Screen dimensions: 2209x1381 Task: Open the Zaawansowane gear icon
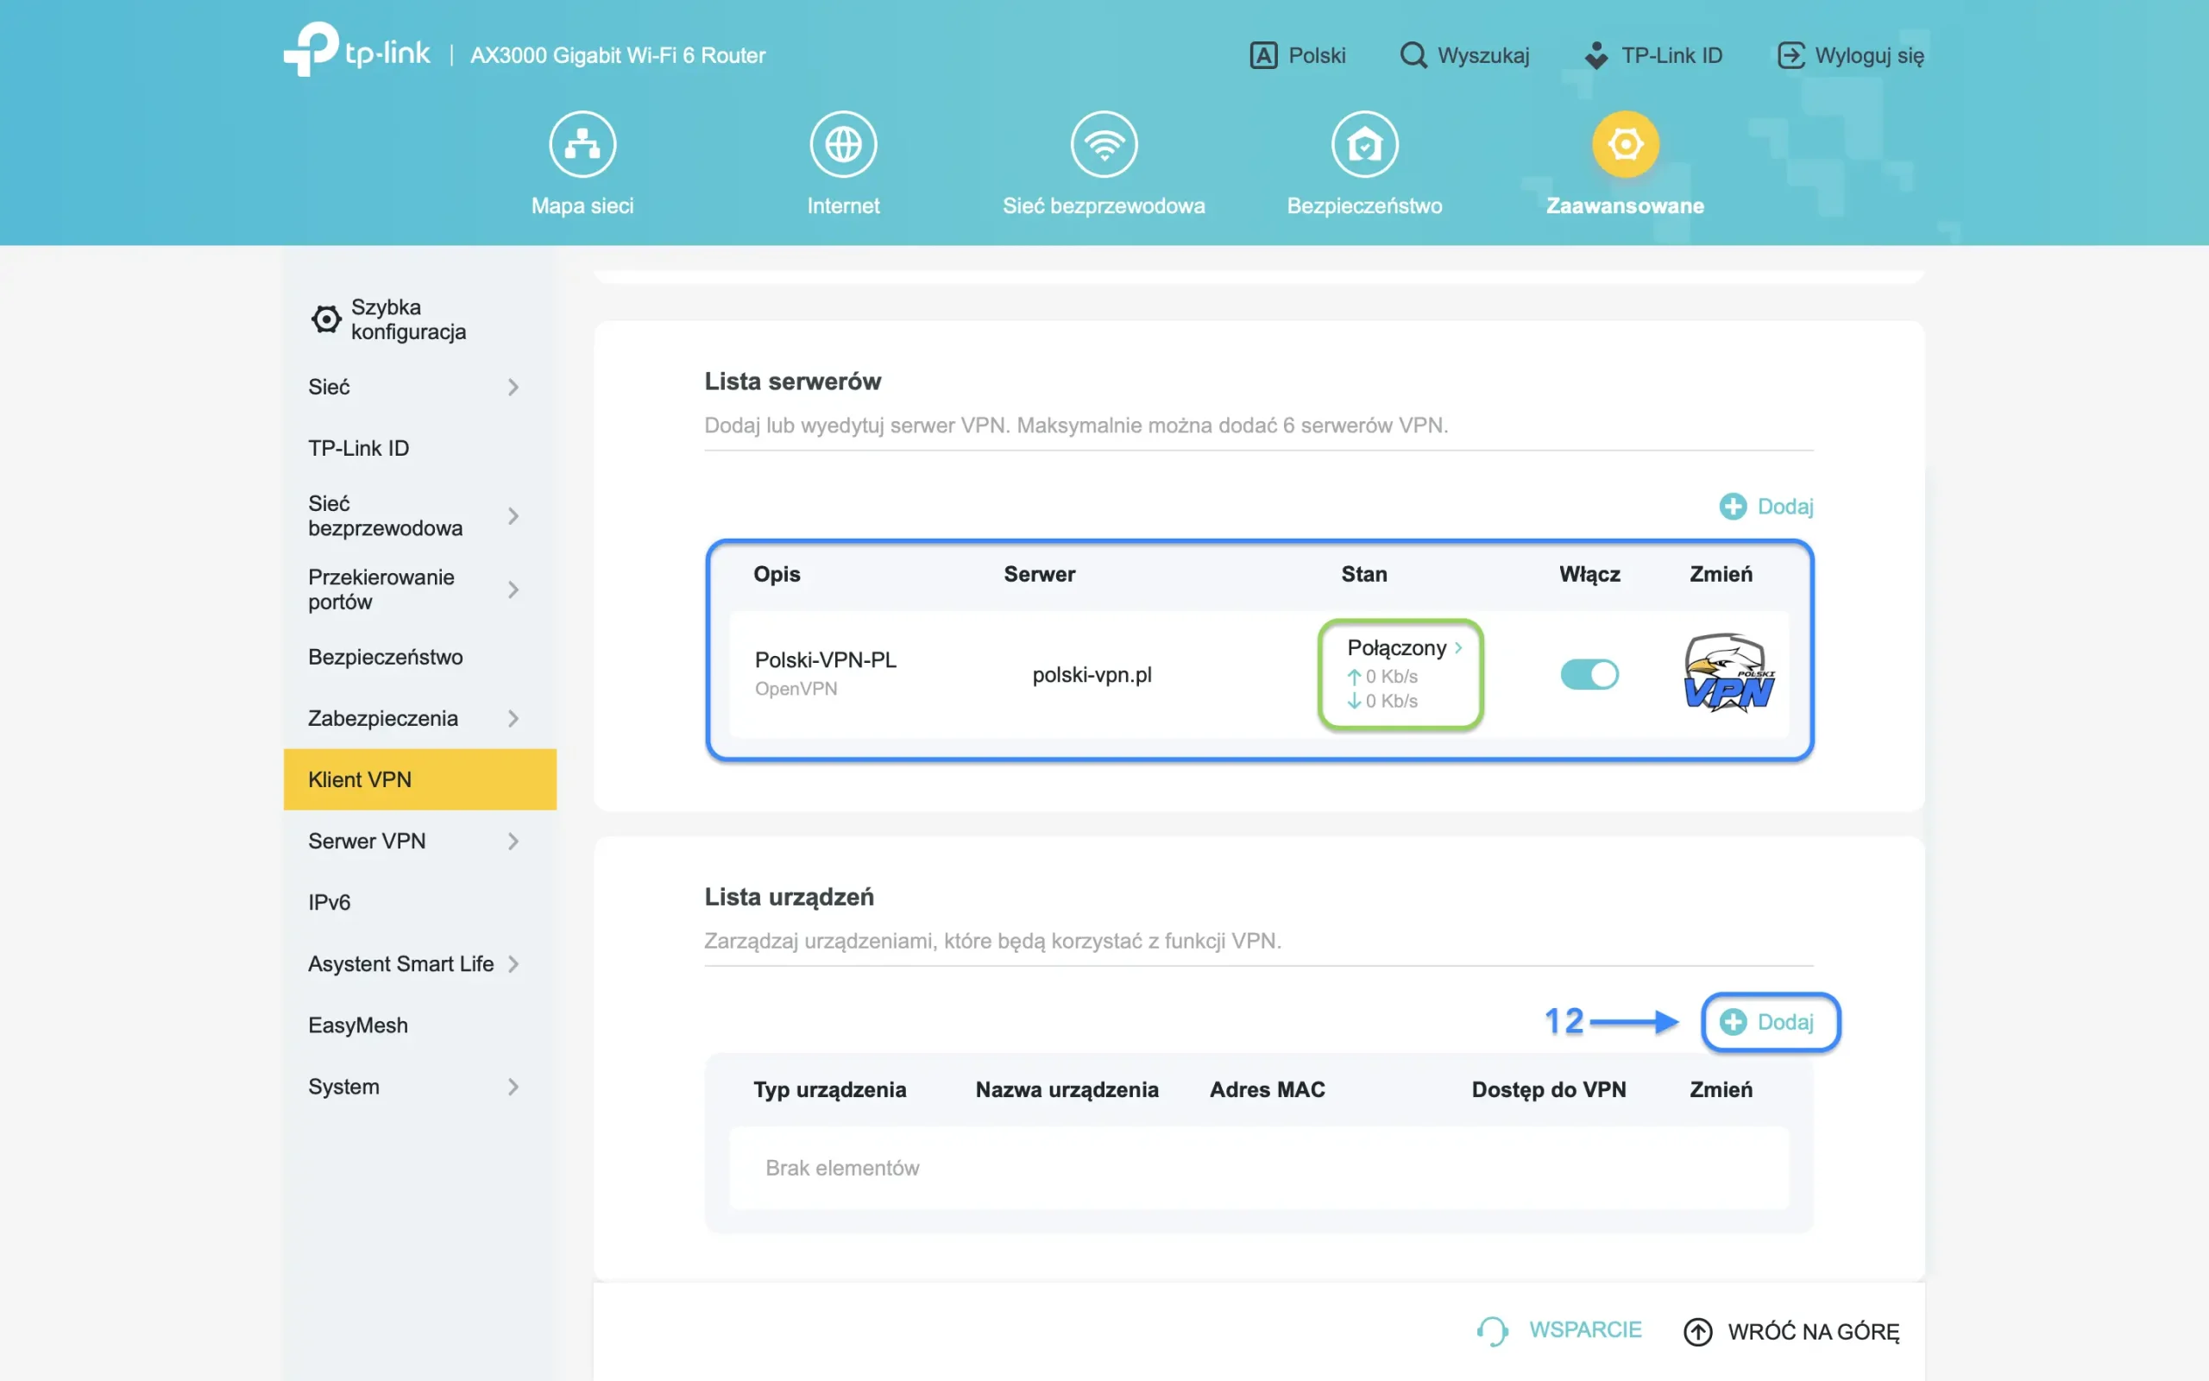1625,143
